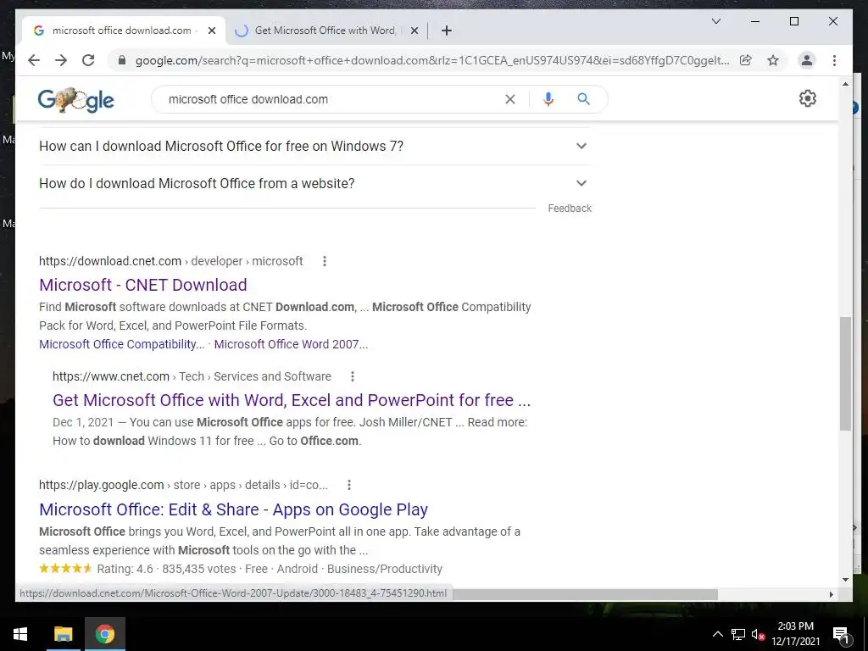Open Microsoft - CNET Download result

pyautogui.click(x=142, y=285)
